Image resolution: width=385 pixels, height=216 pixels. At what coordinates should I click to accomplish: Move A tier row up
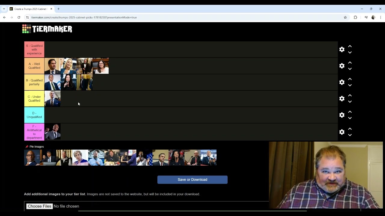pos(350,63)
